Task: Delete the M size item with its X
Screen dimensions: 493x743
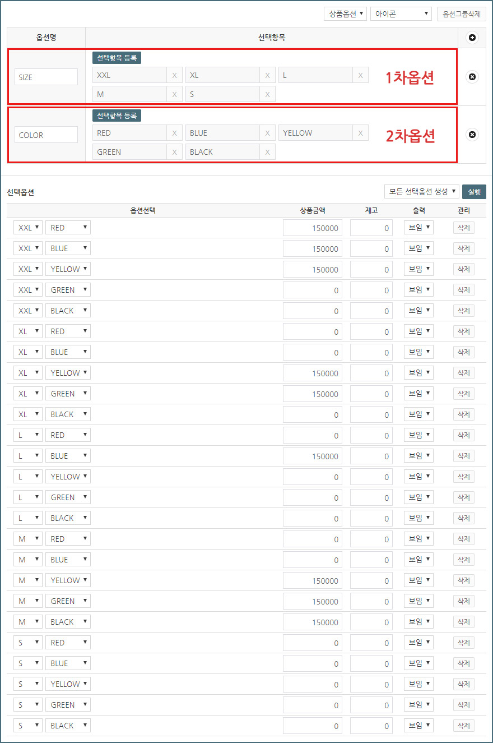Action: [174, 94]
